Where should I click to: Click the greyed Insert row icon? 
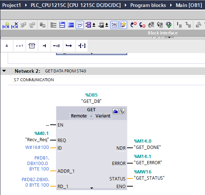click(23, 25)
